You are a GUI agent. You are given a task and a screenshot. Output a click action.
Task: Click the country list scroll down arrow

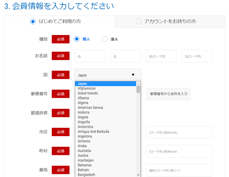click(x=138, y=175)
